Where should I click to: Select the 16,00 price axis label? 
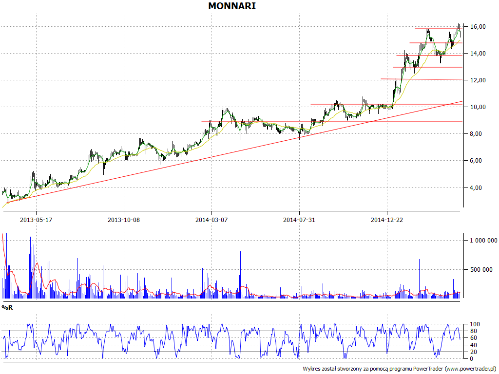click(x=478, y=27)
